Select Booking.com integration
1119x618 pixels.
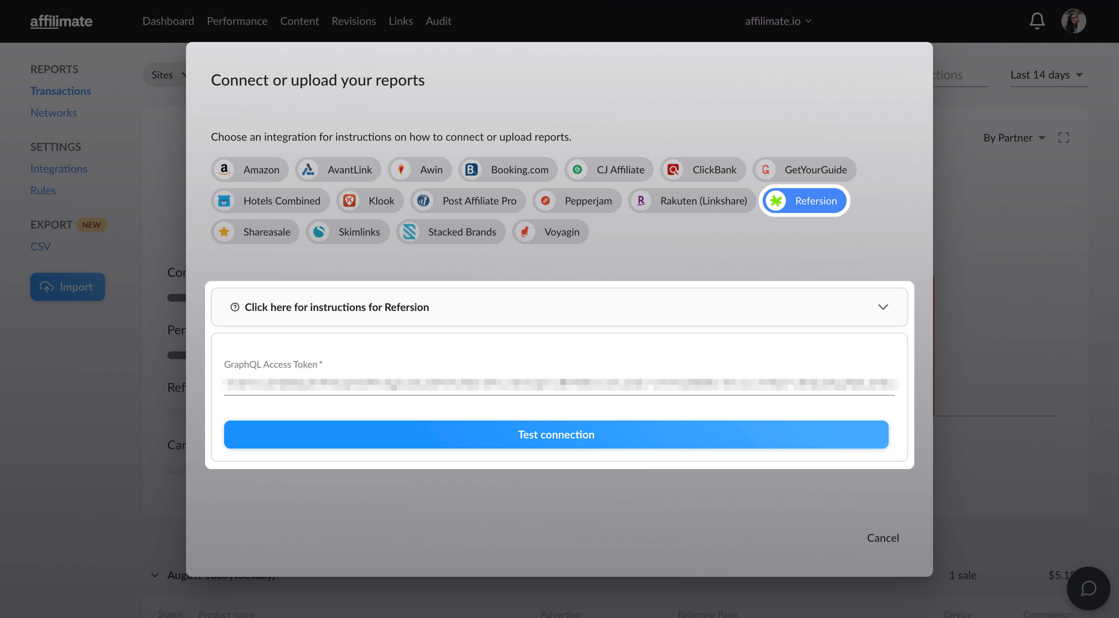(x=508, y=169)
